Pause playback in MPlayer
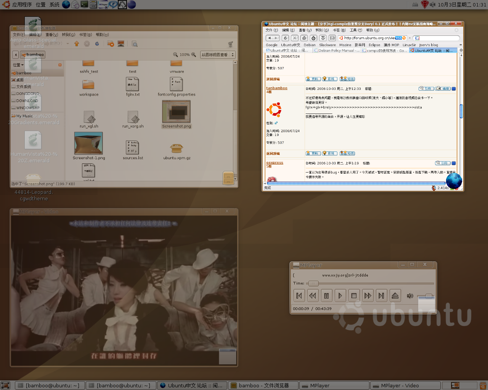The height and width of the screenshot is (390, 488). (x=326, y=296)
